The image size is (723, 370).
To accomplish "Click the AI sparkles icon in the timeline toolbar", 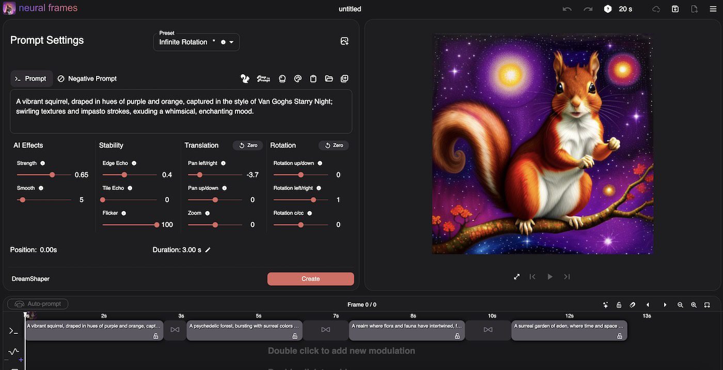I will (605, 304).
